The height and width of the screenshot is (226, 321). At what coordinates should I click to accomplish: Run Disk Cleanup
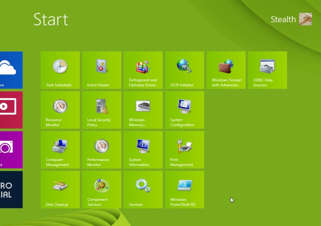[60, 190]
